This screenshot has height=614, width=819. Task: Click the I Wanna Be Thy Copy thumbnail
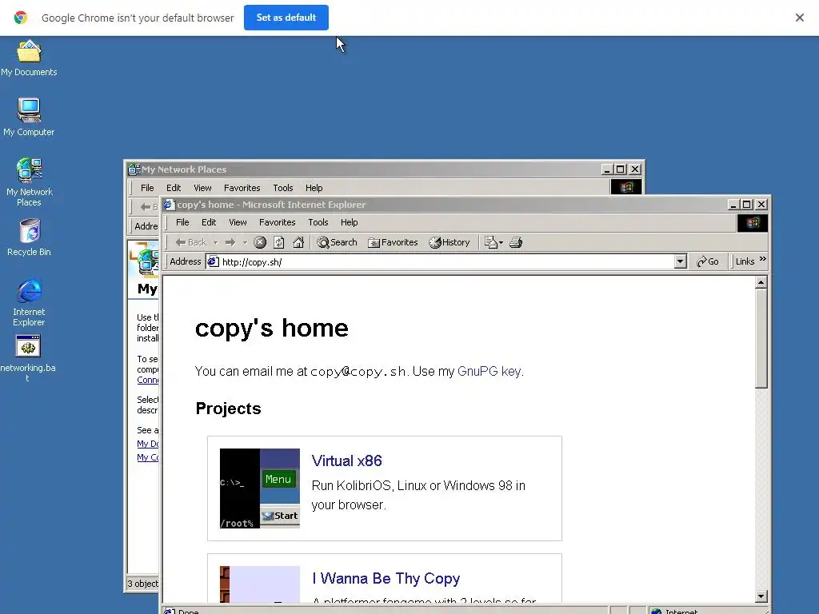coord(260,584)
